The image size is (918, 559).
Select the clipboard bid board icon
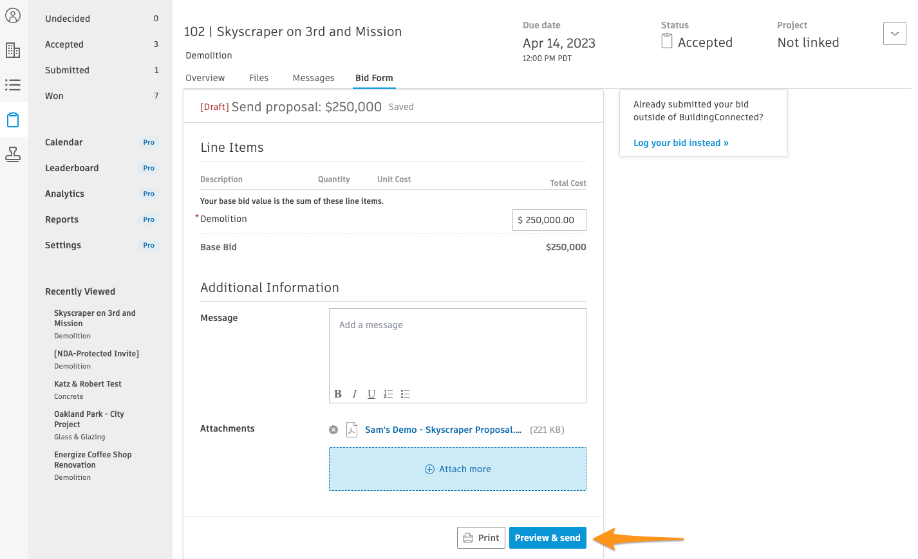click(x=13, y=120)
